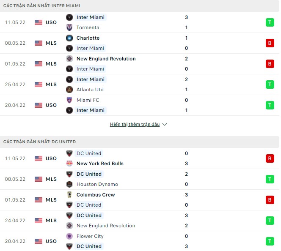The height and width of the screenshot is (251, 281).
Task: Click the MLS league label on the 08.05.22 DC United match
Action: click(51, 179)
